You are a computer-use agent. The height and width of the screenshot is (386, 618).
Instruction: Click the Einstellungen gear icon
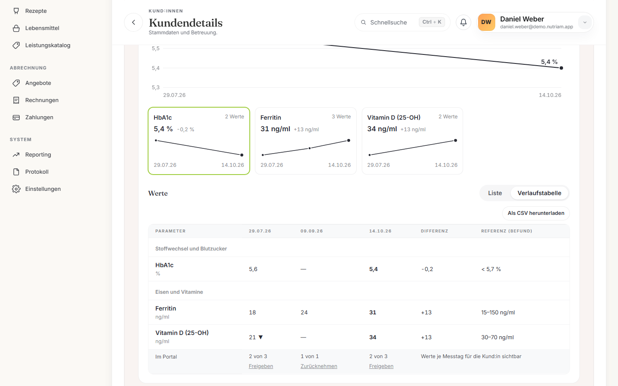16,189
